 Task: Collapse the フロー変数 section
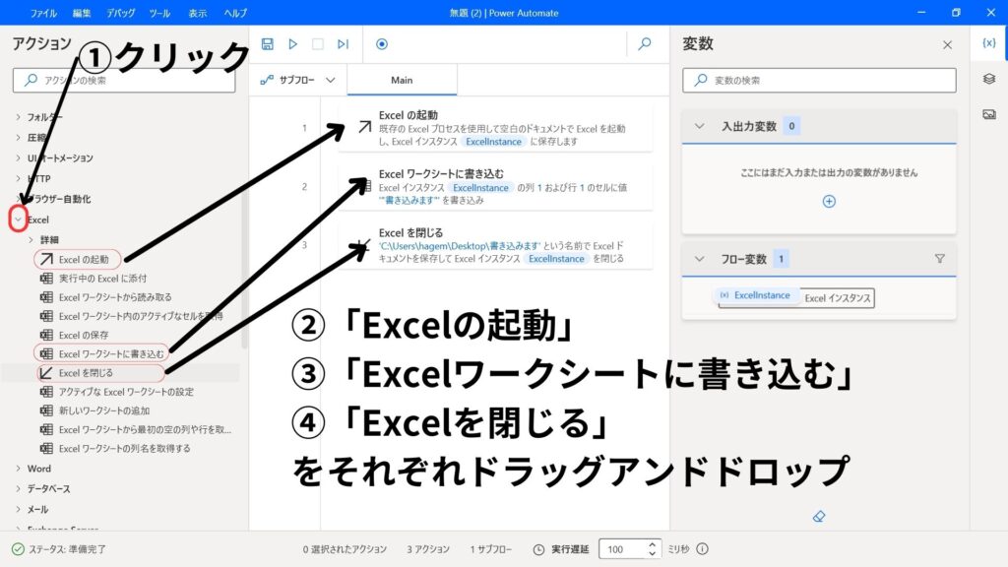pyautogui.click(x=700, y=259)
